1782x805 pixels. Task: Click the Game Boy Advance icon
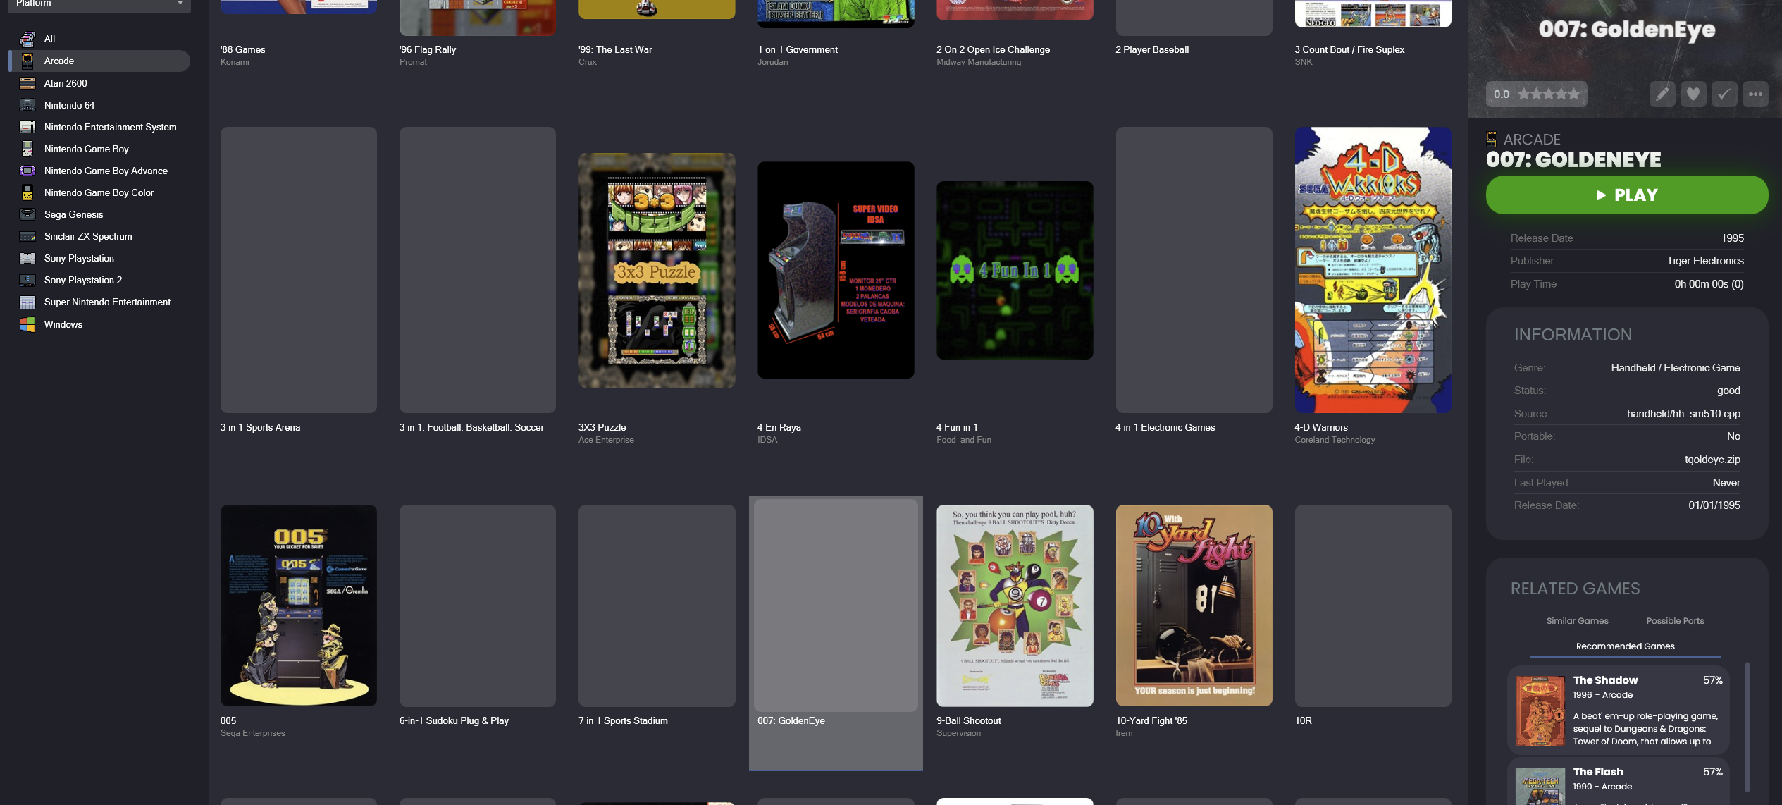point(27,171)
